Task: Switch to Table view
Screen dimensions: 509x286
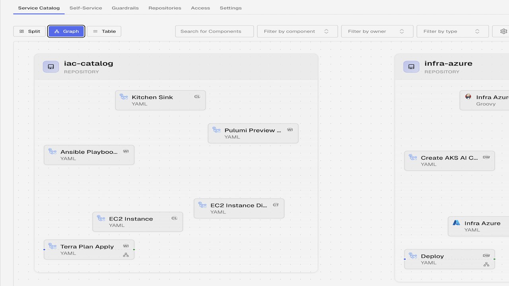Action: (104, 31)
